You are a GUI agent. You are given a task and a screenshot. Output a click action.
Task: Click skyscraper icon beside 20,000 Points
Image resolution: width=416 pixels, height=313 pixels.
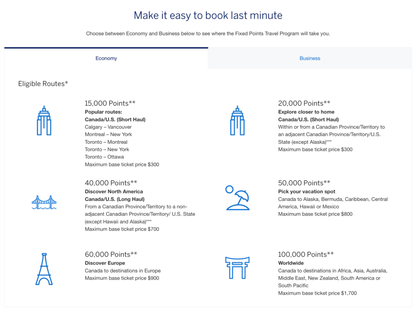tap(237, 120)
